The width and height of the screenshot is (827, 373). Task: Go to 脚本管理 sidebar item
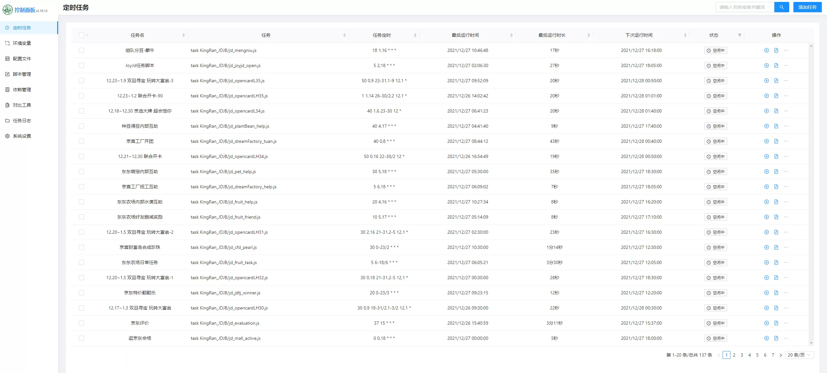22,74
